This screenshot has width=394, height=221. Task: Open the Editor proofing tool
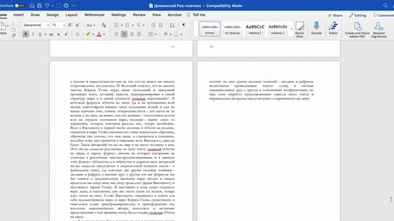333,28
